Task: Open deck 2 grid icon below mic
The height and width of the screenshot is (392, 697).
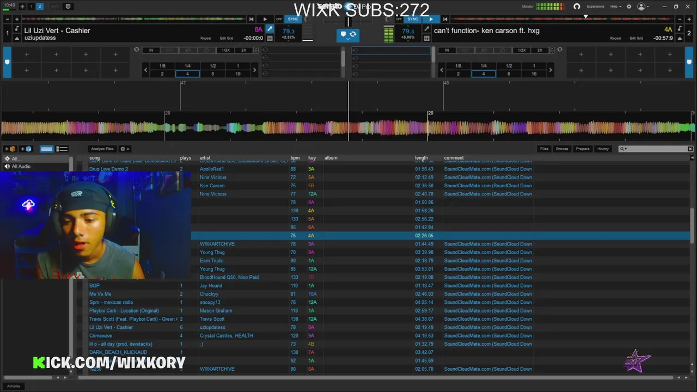Action: [427, 39]
